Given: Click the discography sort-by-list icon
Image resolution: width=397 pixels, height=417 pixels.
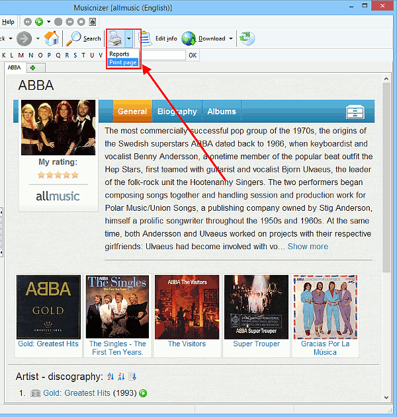Looking at the screenshot, I should pos(132,377).
